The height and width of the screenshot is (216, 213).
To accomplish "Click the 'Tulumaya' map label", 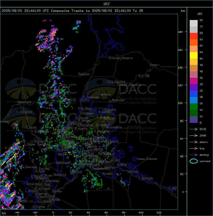I will (87, 113).
